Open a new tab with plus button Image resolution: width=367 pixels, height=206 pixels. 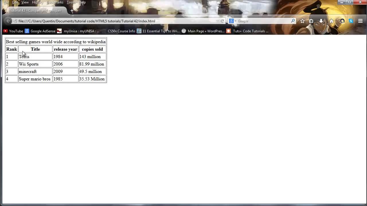(72, 11)
